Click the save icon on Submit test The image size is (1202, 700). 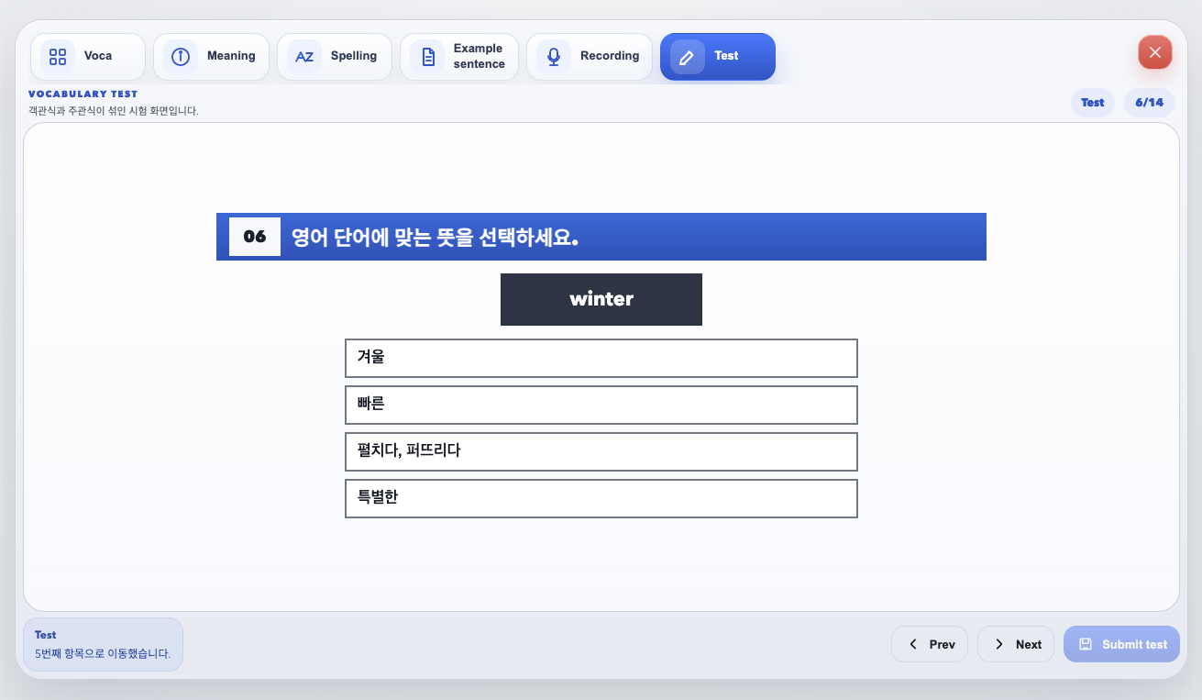pos(1086,644)
